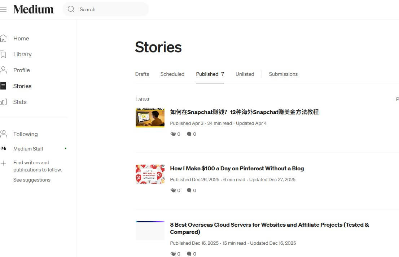Go to Profile in the sidebar

point(22,70)
